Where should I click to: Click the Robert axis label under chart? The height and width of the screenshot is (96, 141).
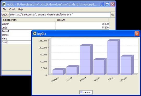pos(83,79)
